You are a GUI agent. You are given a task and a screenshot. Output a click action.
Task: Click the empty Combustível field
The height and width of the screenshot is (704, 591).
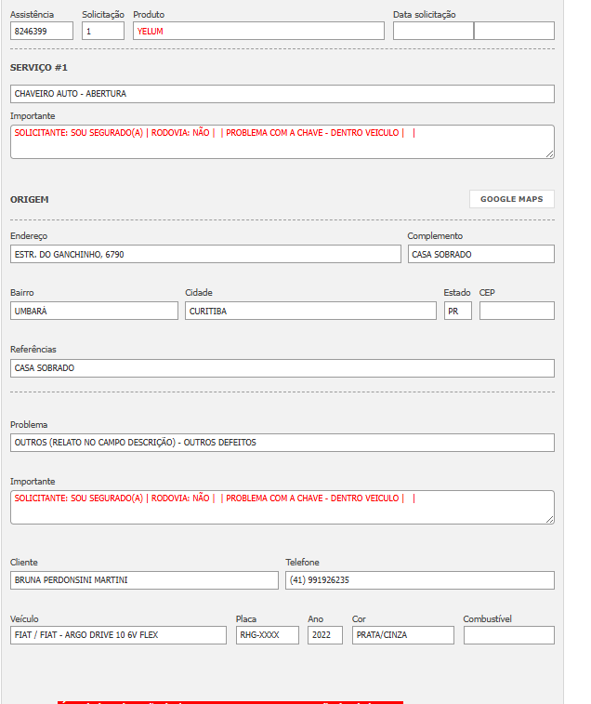pos(508,635)
